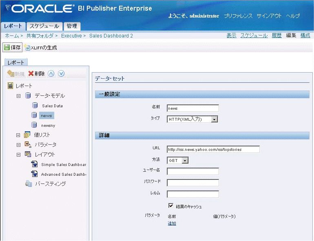The width and height of the screenshot is (314, 241).
Task: Click the newsny database icon
Action: point(34,125)
